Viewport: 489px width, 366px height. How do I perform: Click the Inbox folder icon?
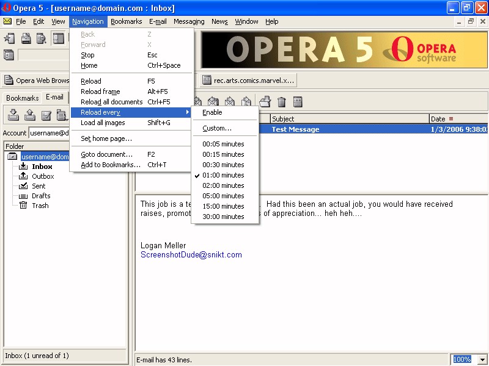[x=23, y=167]
